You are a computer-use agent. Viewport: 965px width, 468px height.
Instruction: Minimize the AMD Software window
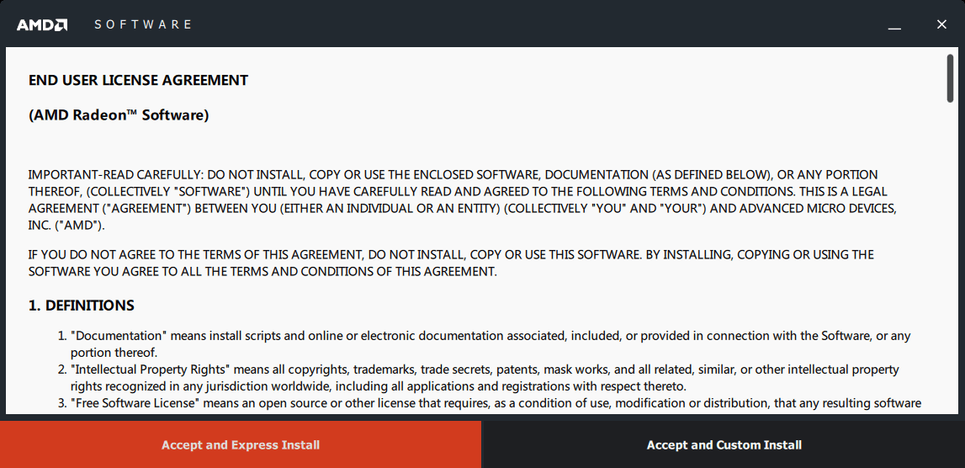[x=894, y=24]
